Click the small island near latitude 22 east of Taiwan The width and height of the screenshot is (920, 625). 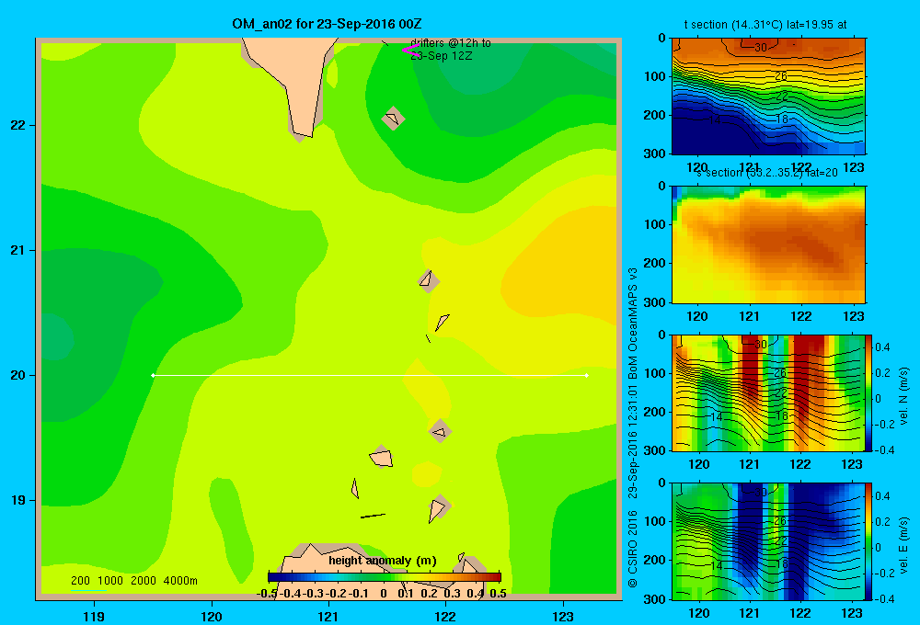coord(393,119)
